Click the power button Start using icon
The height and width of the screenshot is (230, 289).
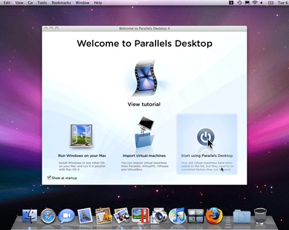(206, 137)
